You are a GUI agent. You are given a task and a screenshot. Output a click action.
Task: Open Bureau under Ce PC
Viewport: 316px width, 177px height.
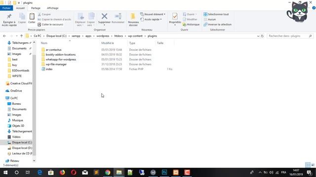click(x=16, y=104)
